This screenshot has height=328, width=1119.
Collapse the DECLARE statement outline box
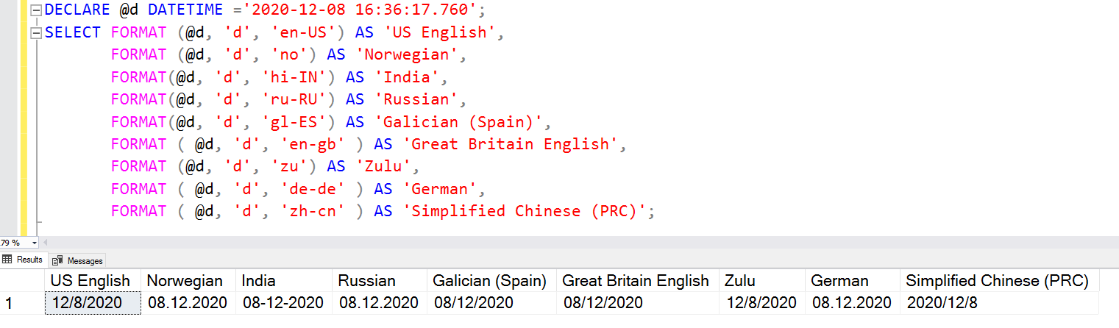click(35, 11)
